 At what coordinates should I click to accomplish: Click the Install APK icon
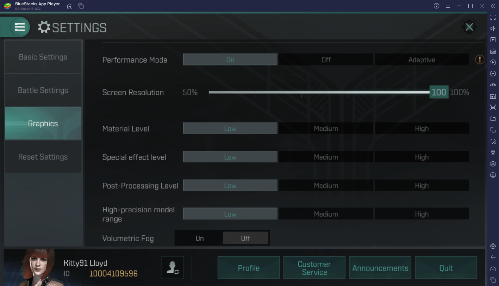coord(493,96)
